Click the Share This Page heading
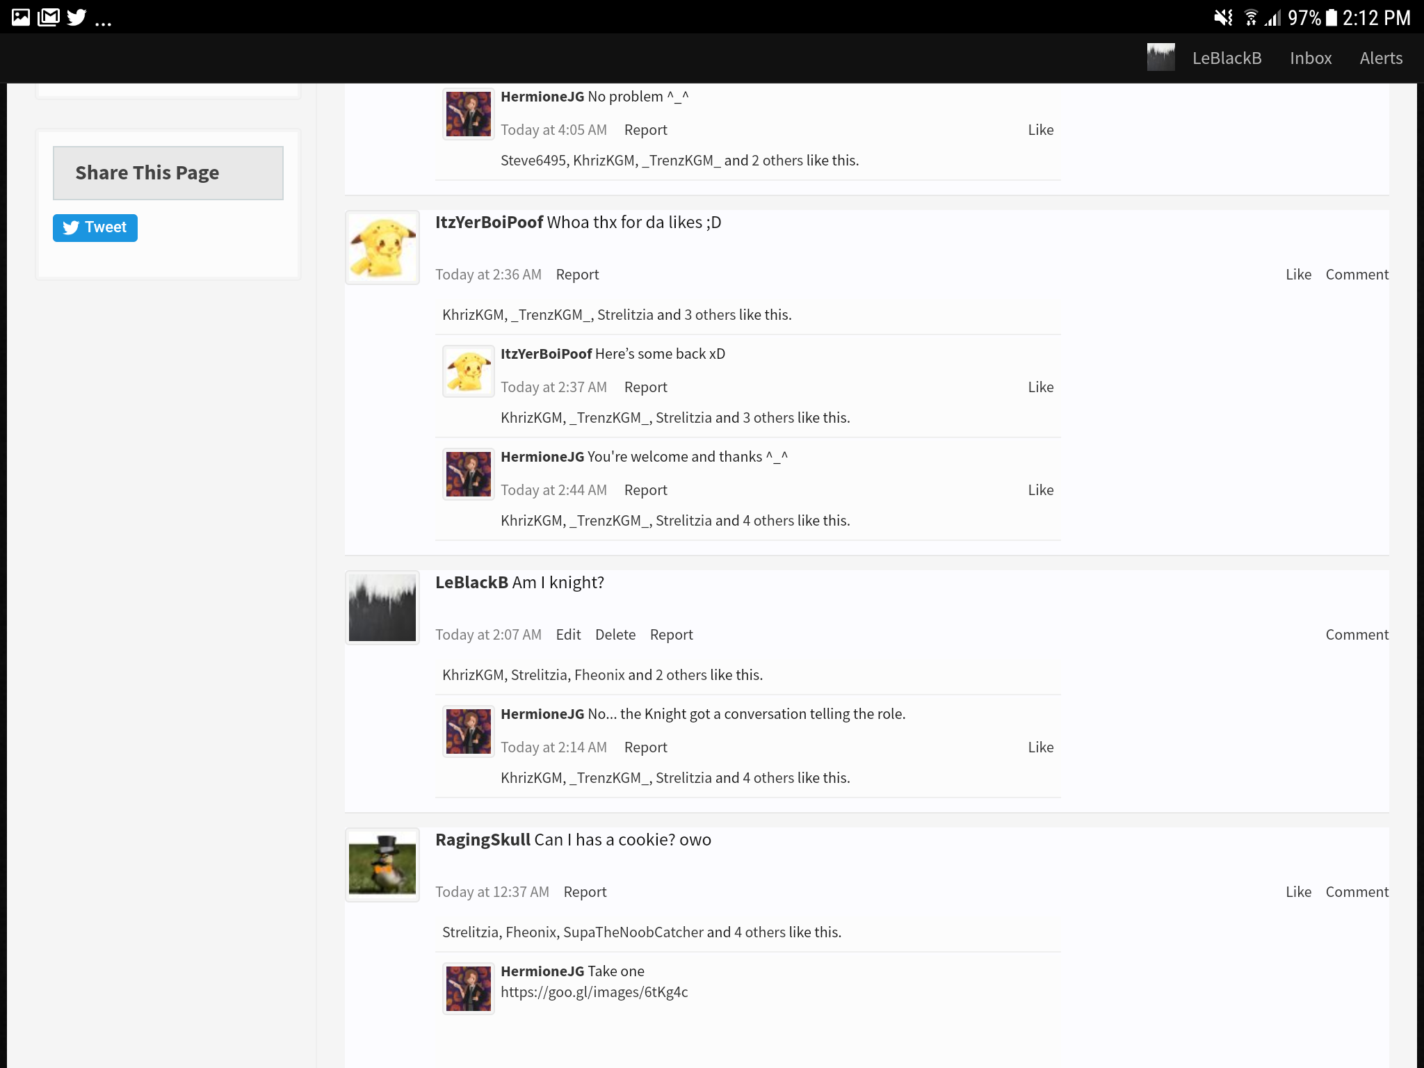The image size is (1424, 1068). pos(168,173)
